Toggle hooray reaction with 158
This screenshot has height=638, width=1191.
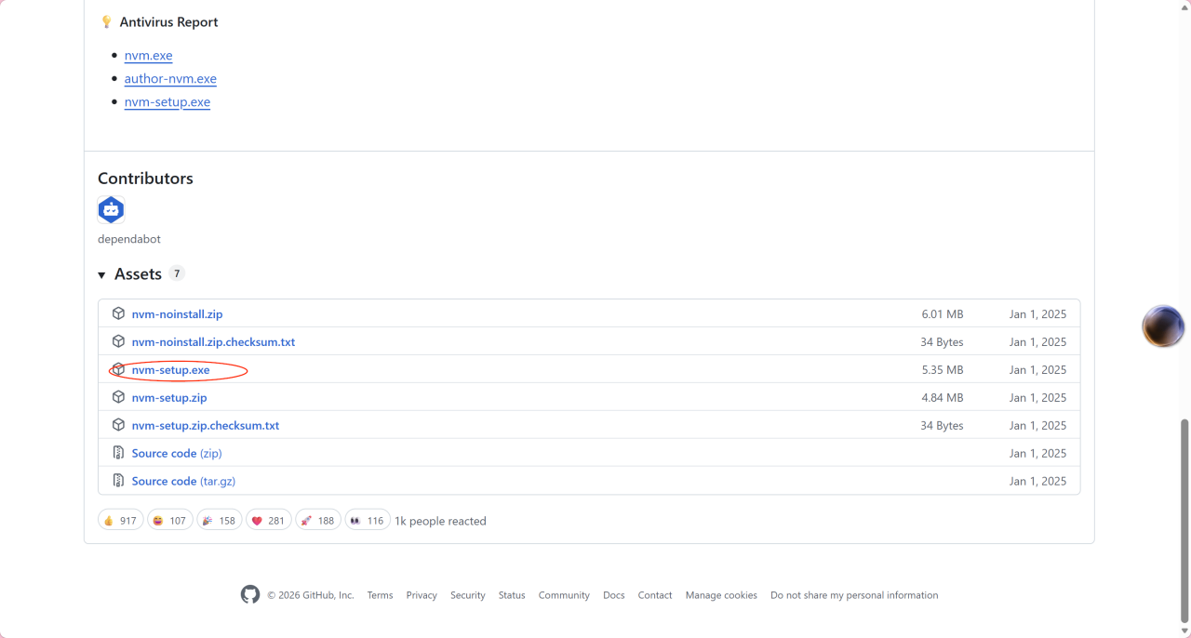pos(220,520)
